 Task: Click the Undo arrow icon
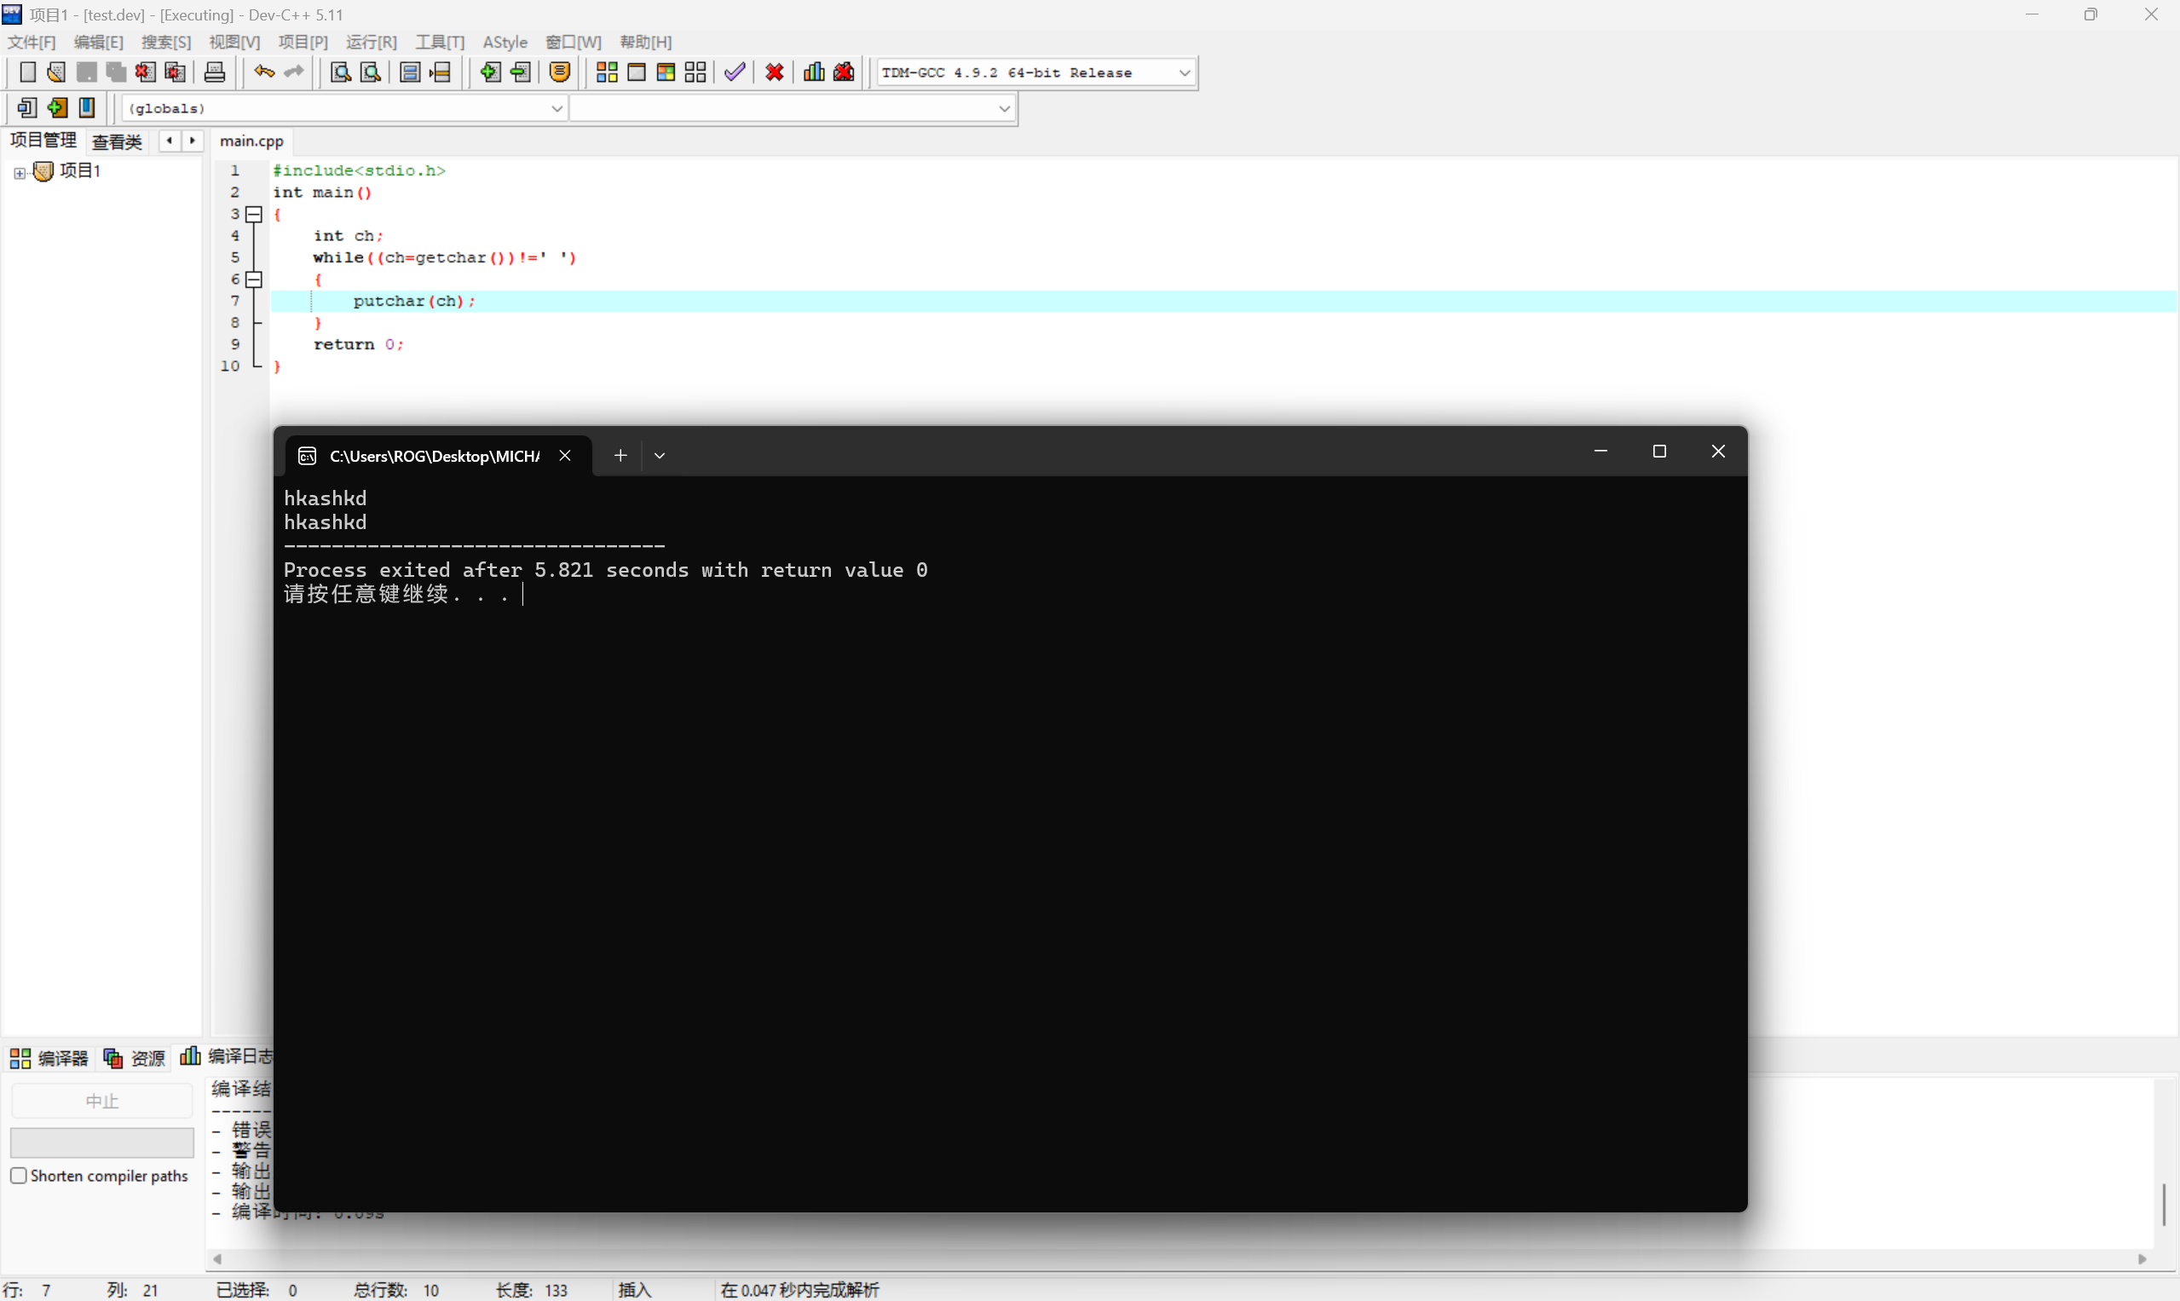pyautogui.click(x=264, y=72)
